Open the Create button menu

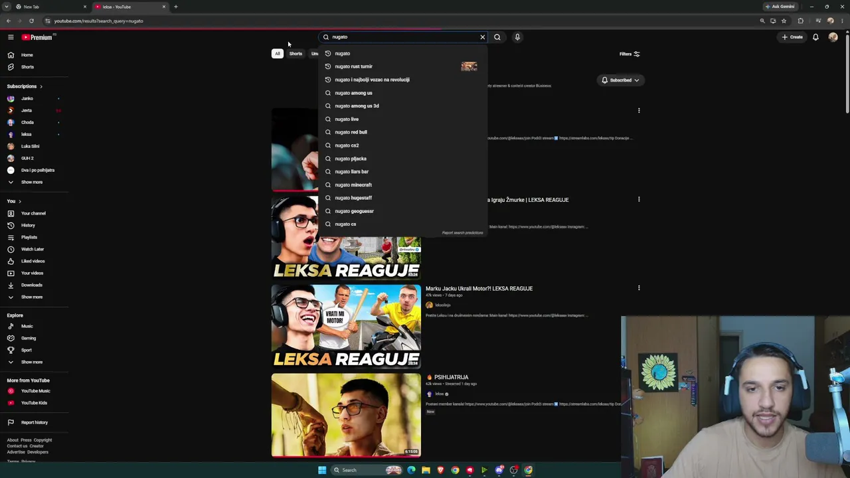pos(792,37)
